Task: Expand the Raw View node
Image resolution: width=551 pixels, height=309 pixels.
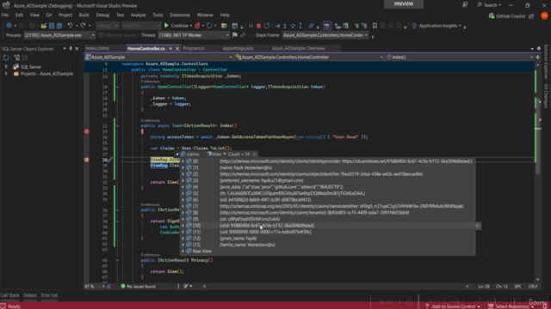Action: coord(183,251)
